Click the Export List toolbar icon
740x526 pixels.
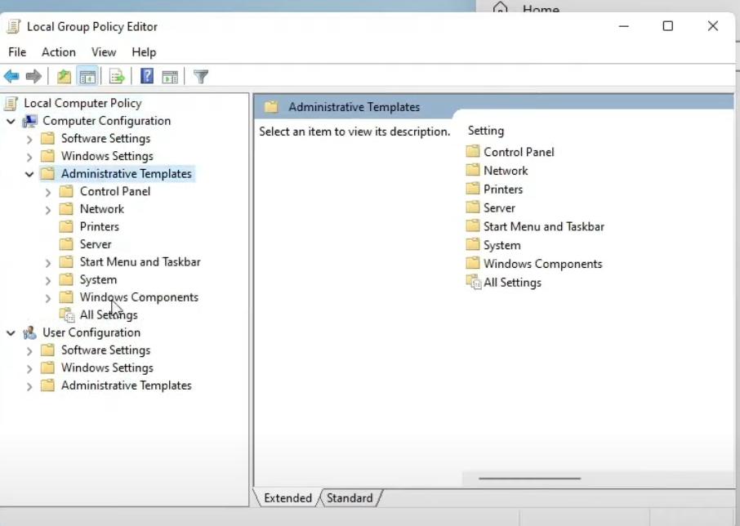coord(117,76)
